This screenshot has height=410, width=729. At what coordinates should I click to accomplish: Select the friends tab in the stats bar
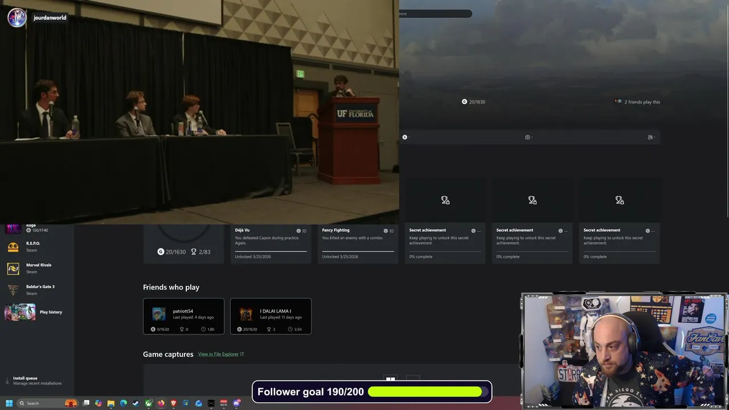pyautogui.click(x=650, y=137)
